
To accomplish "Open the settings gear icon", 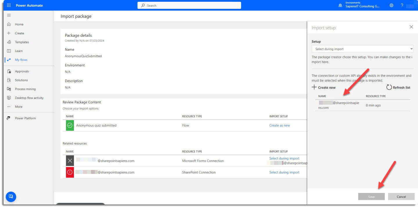I will tap(391, 5).
